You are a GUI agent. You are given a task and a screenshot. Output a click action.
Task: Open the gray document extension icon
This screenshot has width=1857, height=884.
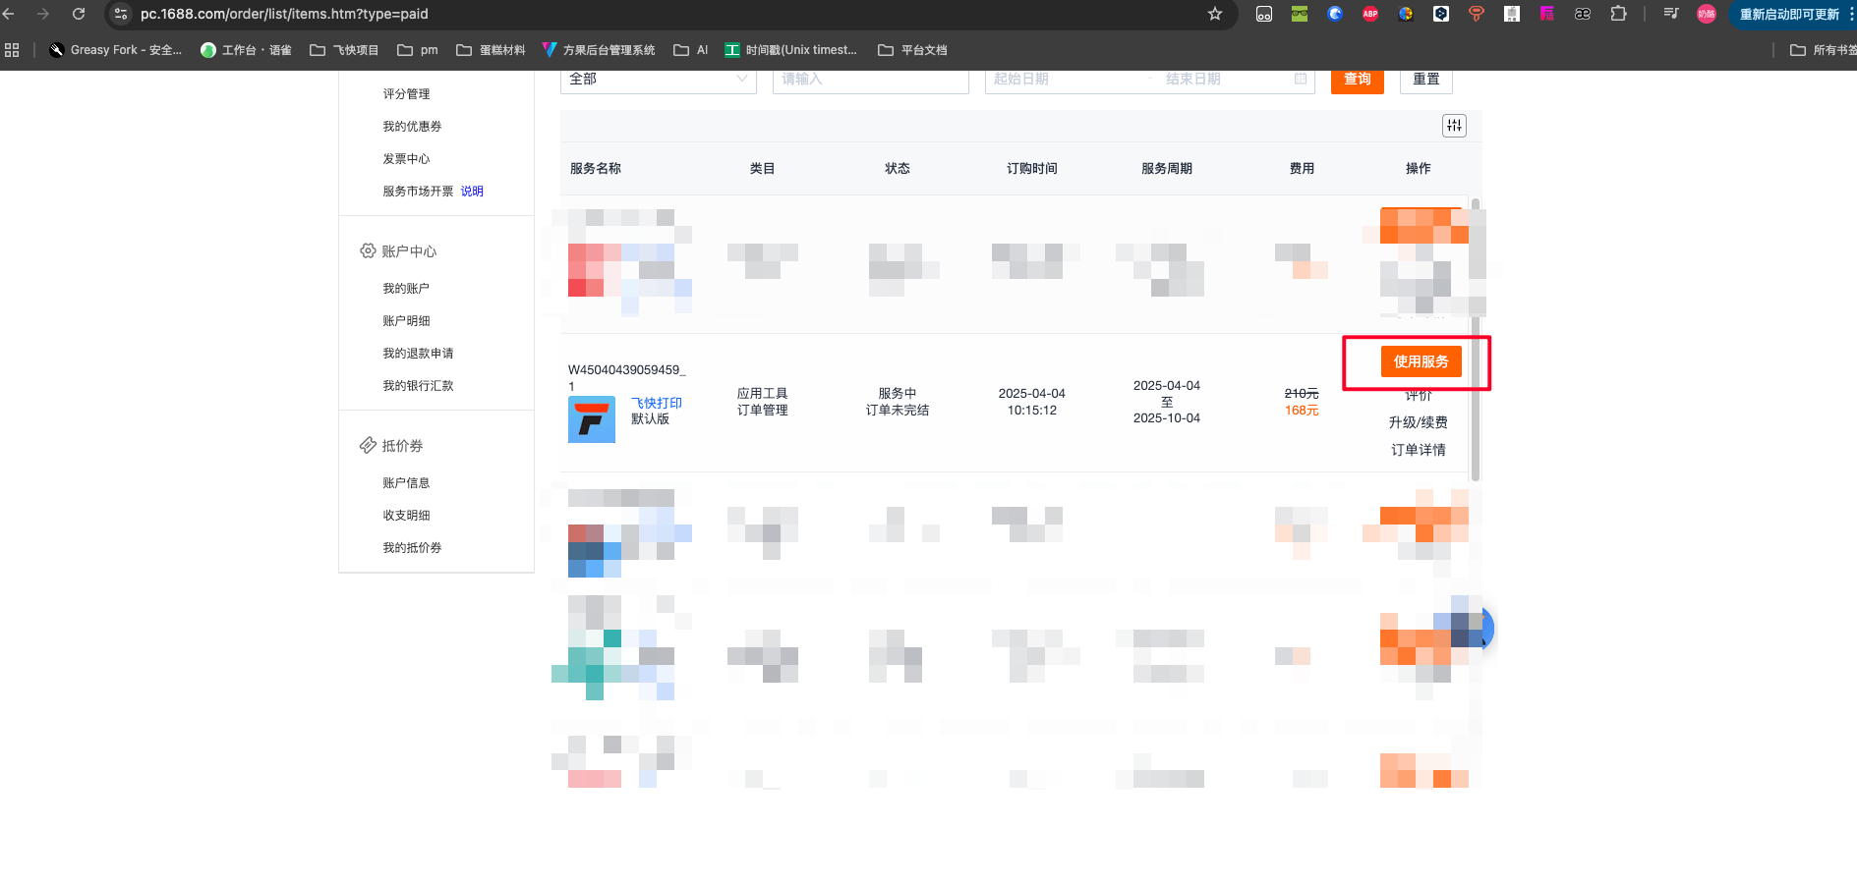tap(1512, 14)
